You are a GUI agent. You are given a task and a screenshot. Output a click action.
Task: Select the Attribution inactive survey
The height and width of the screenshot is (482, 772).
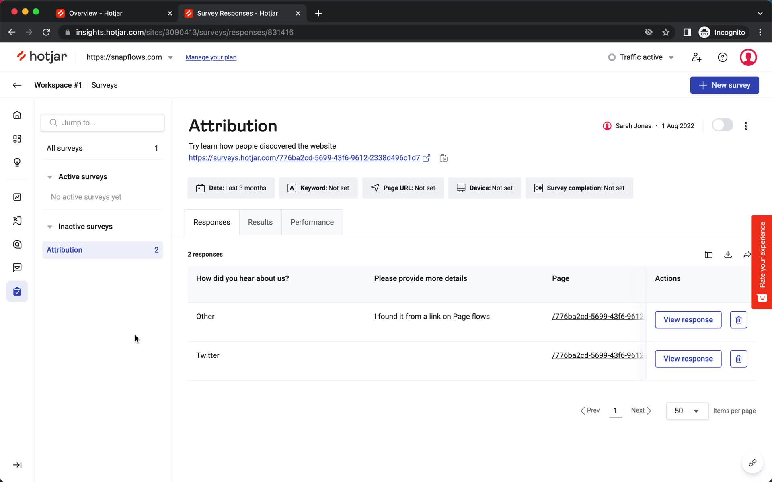[103, 250]
